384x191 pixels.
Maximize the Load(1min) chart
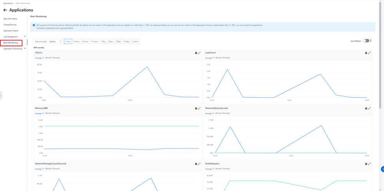coord(369,53)
